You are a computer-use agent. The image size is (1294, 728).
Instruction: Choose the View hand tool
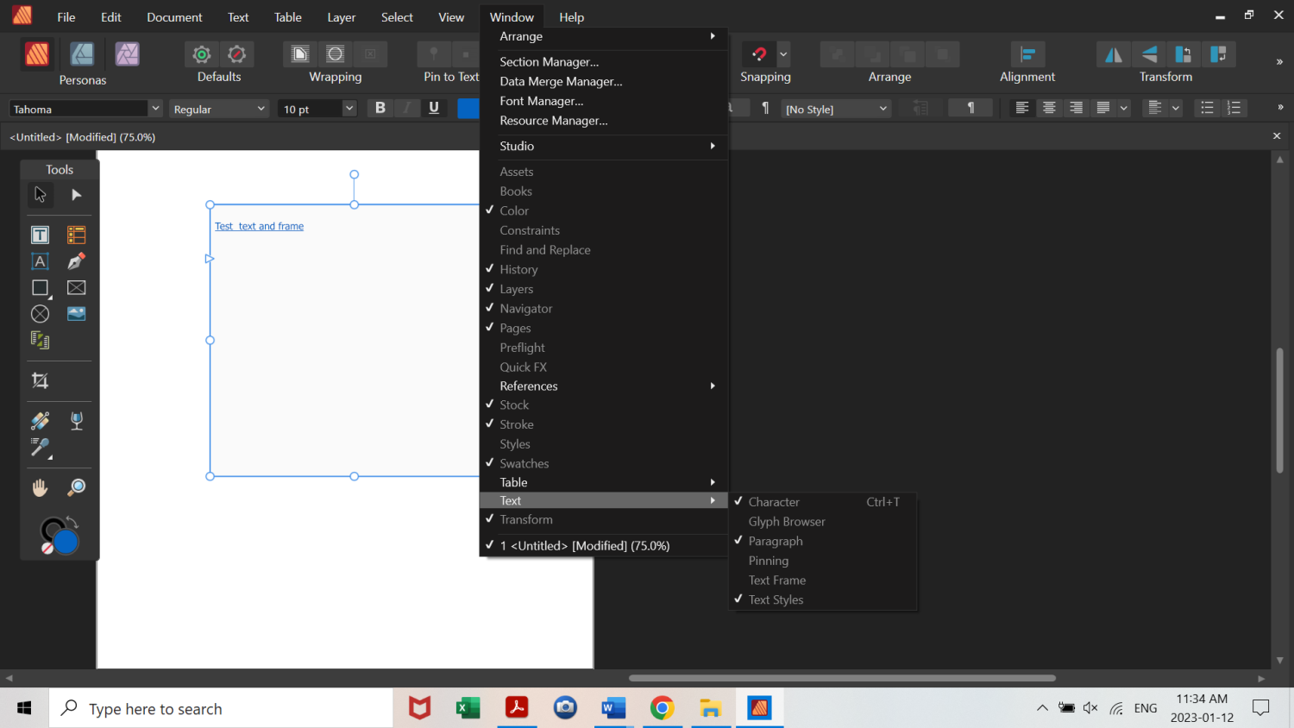pos(40,487)
